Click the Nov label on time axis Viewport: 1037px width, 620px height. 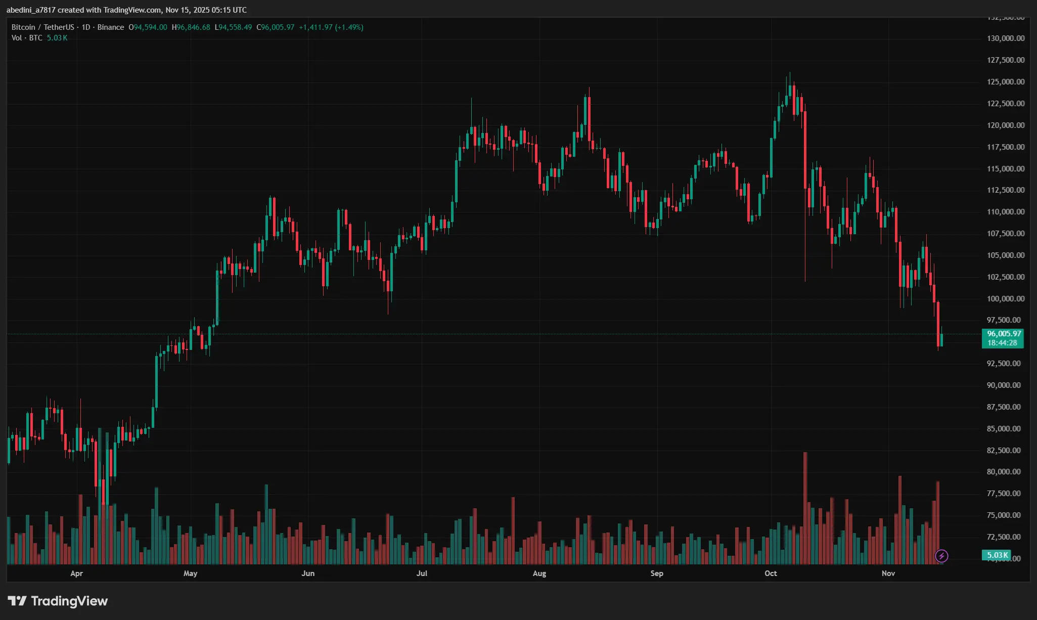pyautogui.click(x=888, y=573)
